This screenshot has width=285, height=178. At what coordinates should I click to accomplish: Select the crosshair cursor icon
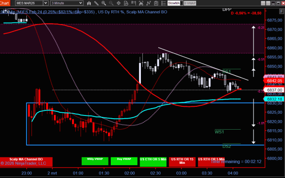point(119,3)
